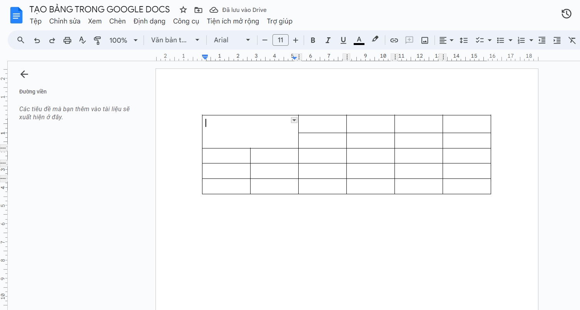
Task: Star this document
Action: [x=183, y=9]
